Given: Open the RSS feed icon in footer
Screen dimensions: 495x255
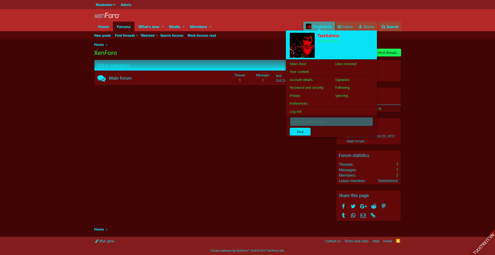Looking at the screenshot, I should click(398, 241).
